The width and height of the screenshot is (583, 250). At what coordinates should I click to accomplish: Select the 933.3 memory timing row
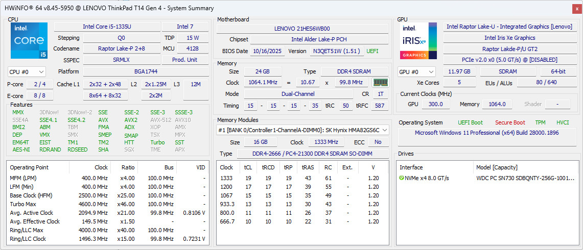tap(302, 204)
